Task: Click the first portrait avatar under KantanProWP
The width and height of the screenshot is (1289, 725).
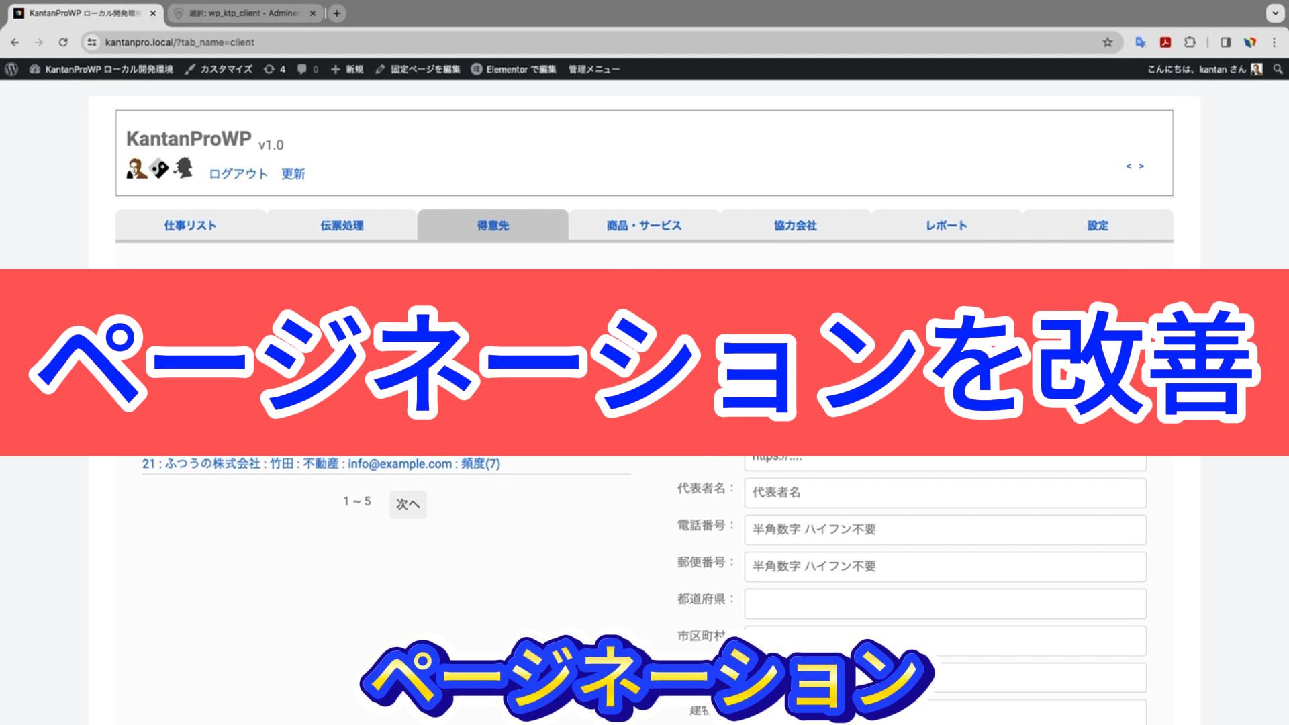Action: click(136, 168)
